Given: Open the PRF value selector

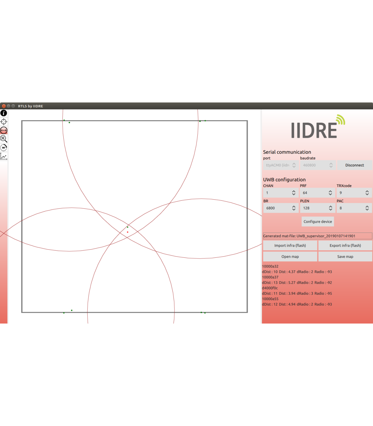Looking at the screenshot, I should click(x=317, y=193).
